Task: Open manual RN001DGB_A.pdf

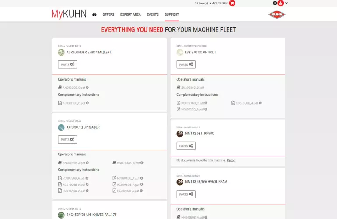Action: click(128, 163)
